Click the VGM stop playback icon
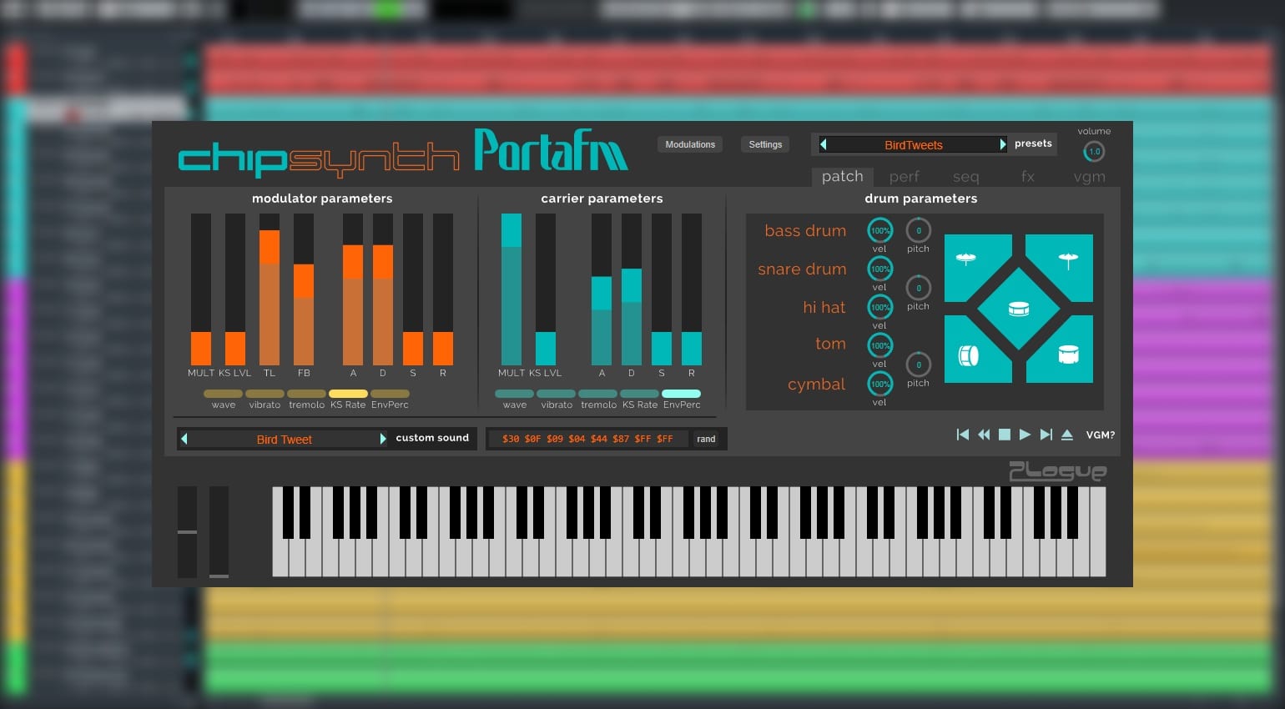 pos(1005,435)
